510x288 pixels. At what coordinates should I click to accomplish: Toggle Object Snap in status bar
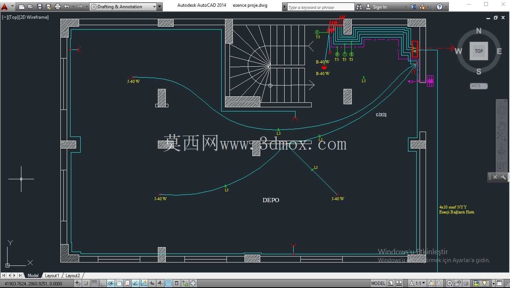pyautogui.click(x=119, y=283)
